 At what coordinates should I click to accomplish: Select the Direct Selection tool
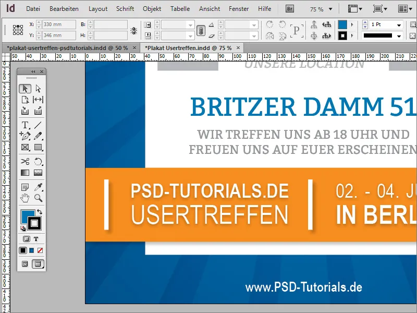point(37,88)
